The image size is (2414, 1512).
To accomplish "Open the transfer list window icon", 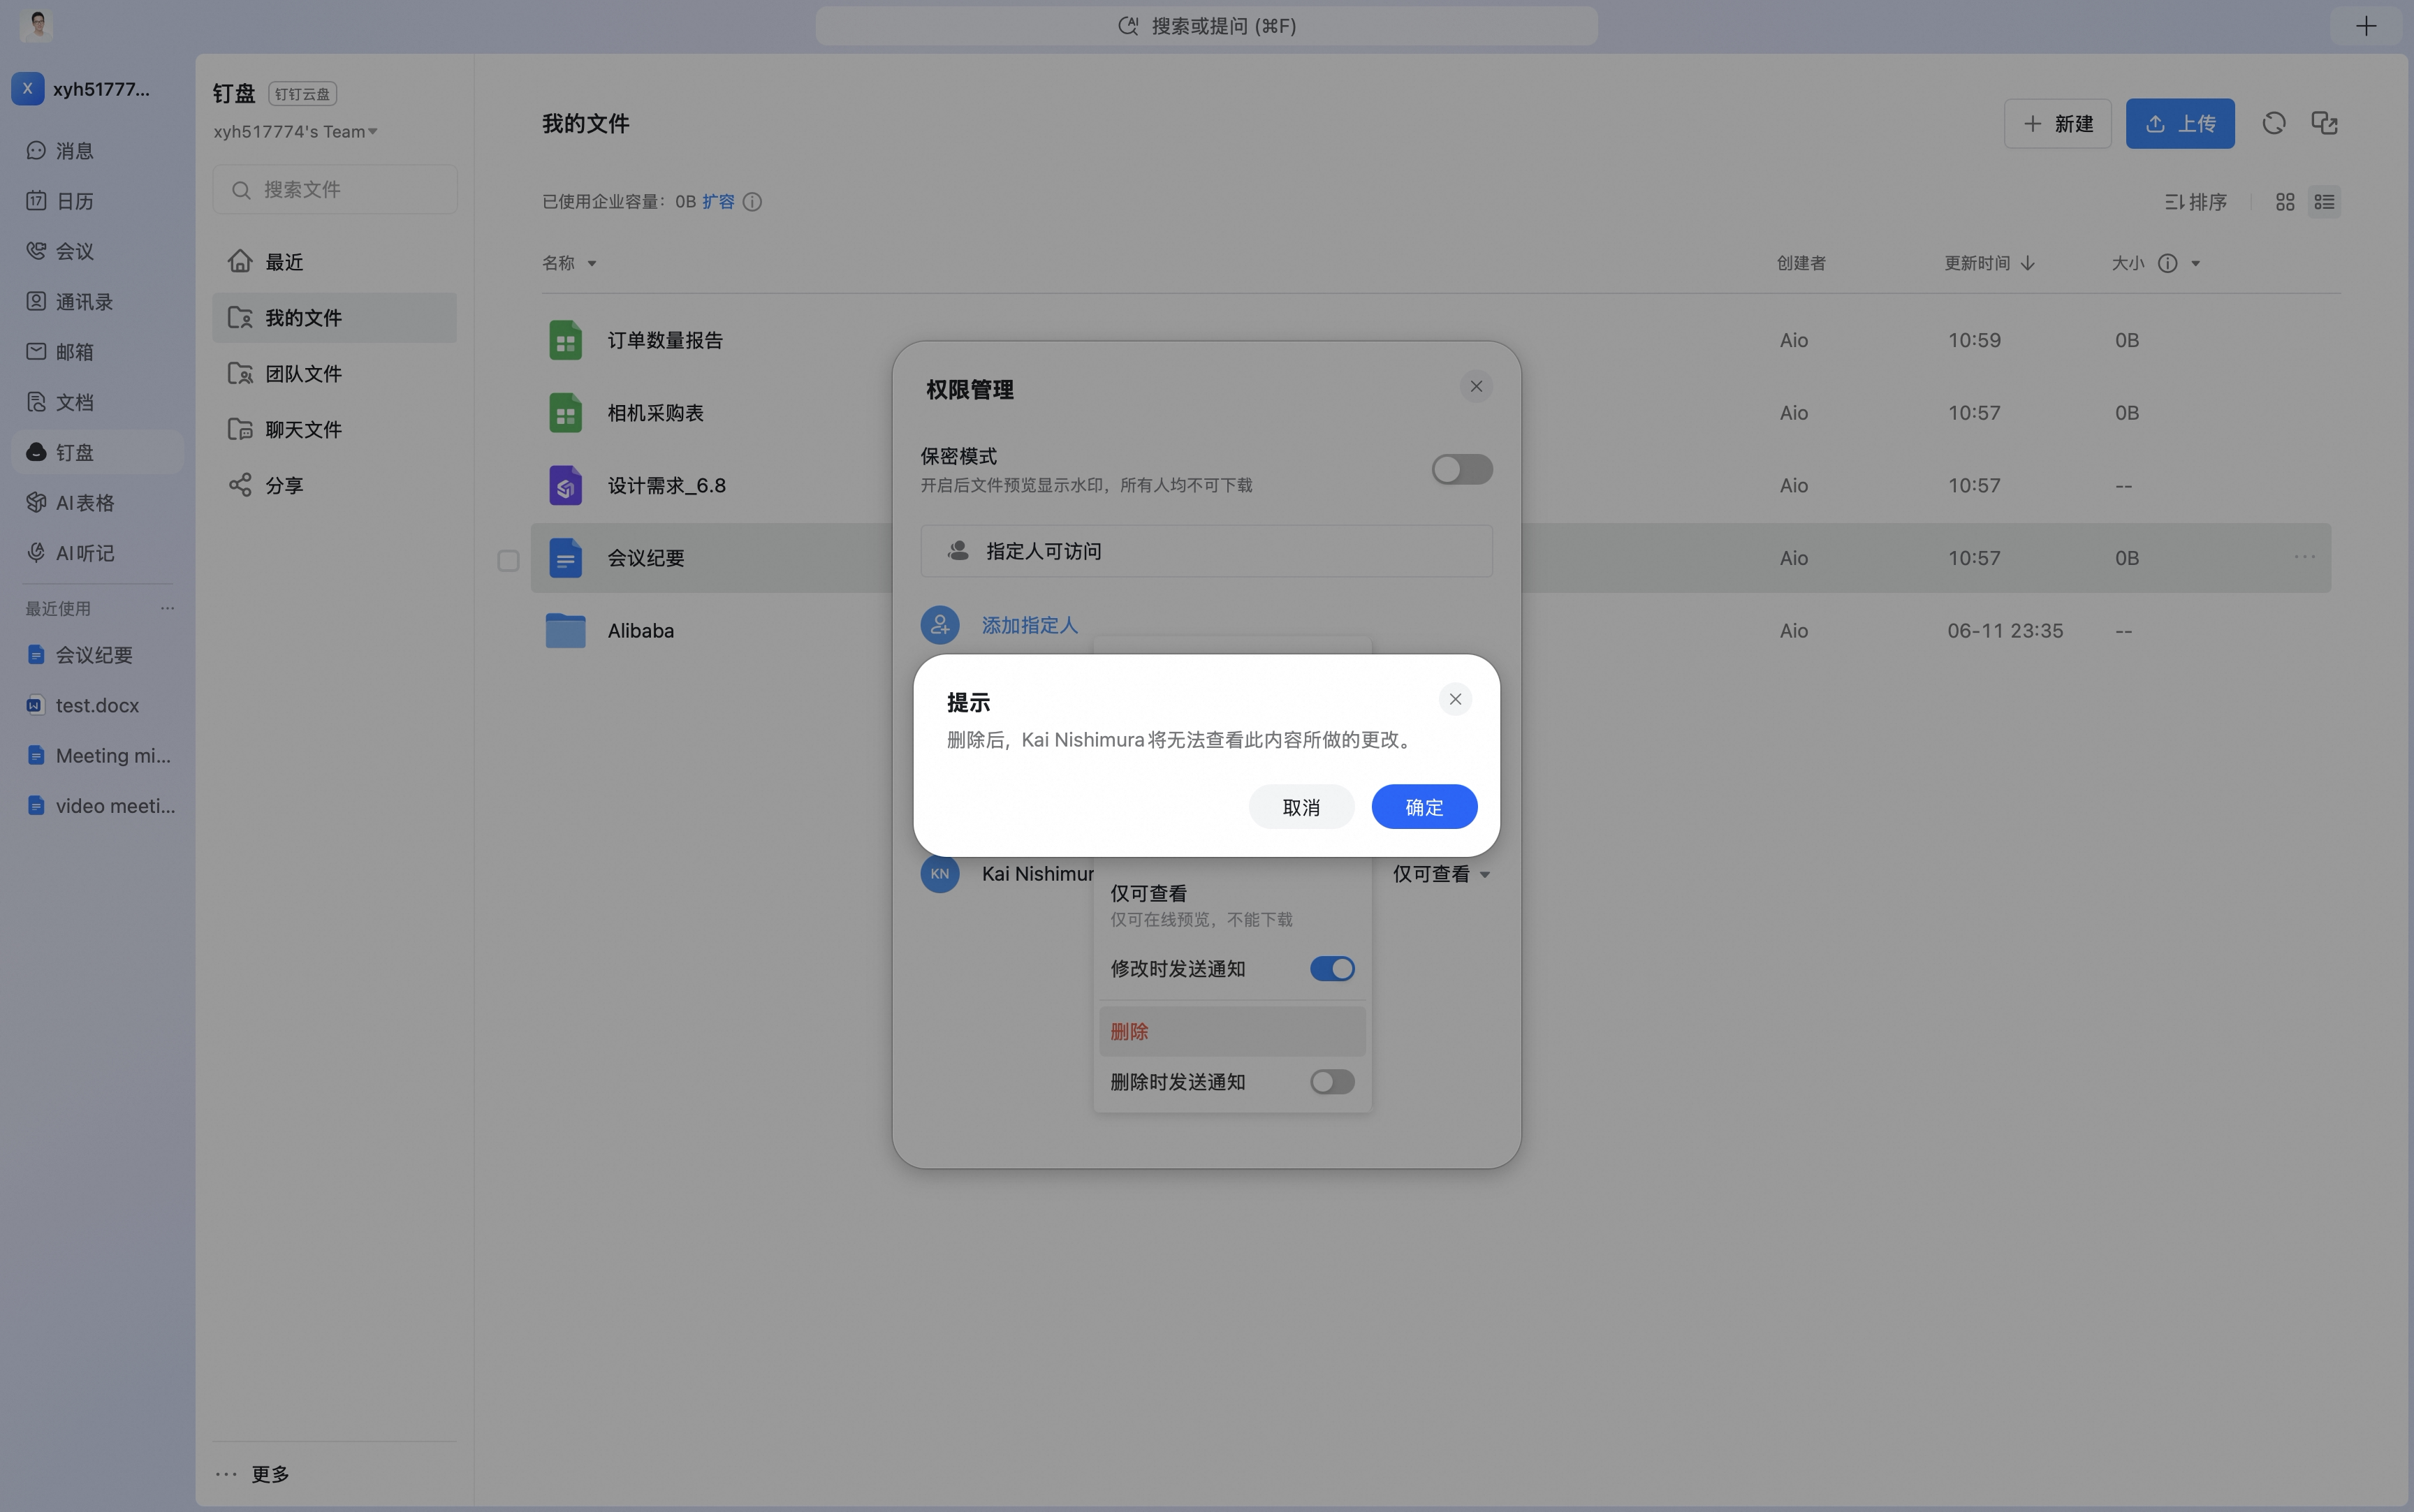I will (2325, 123).
